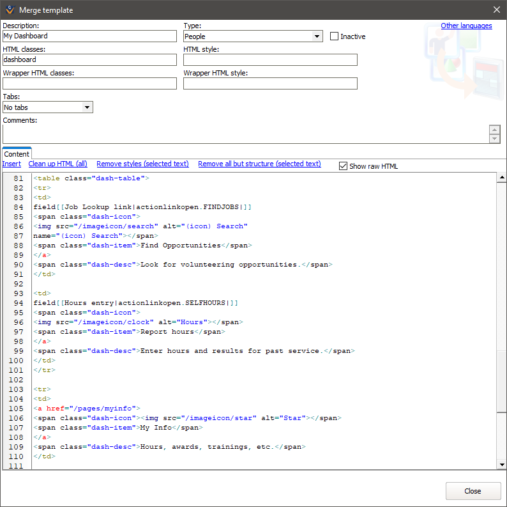Click Remove styles (selected text) link
This screenshot has width=507, height=507.
(142, 164)
